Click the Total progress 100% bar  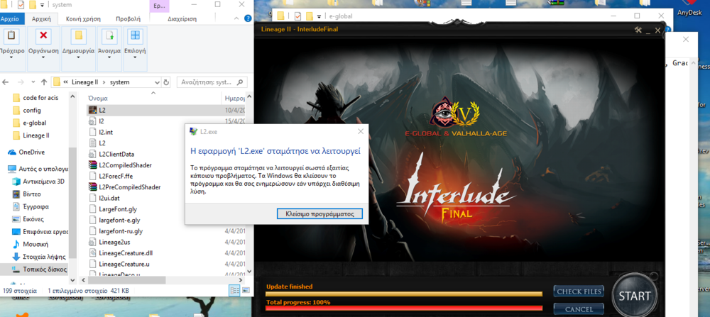coord(404,308)
